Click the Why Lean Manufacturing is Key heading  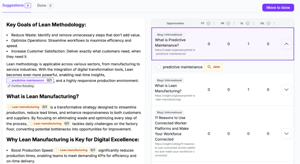[x=73, y=139]
